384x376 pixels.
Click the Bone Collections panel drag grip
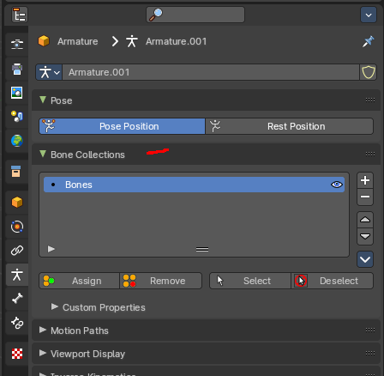[x=370, y=154]
